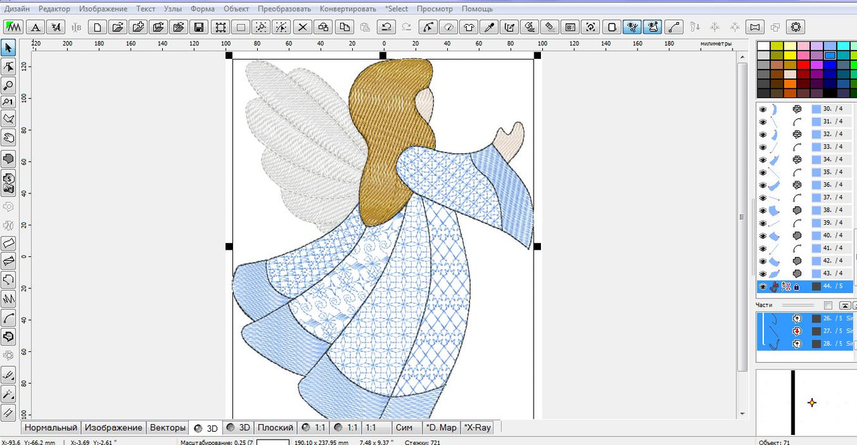The height and width of the screenshot is (445, 857).
Task: Select object row 43. / 4 in list
Action: tap(805, 274)
